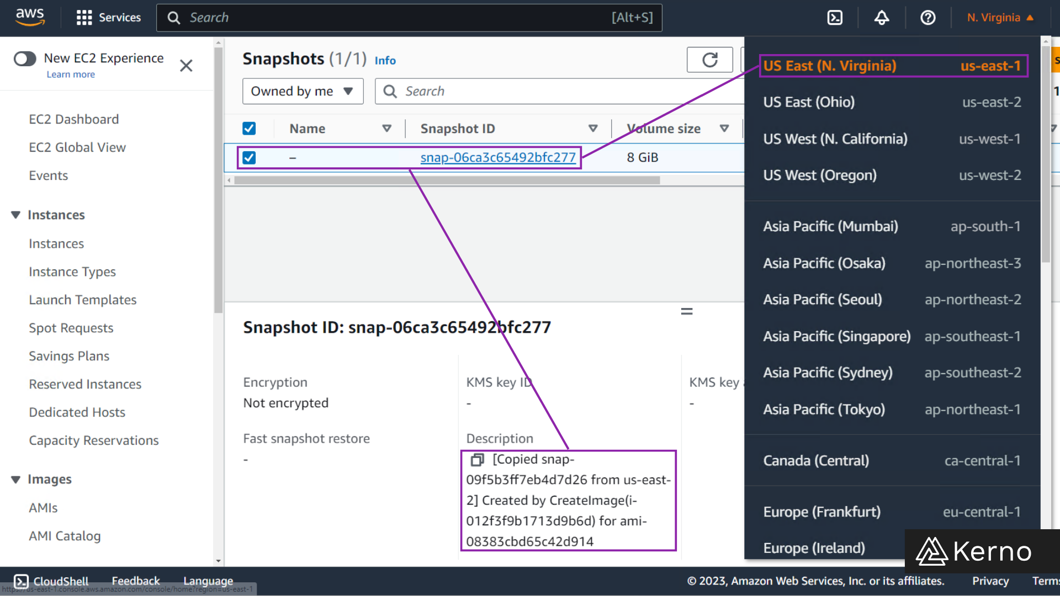Screen dimensions: 1060x596
Task: Open the Feedback link in footer
Action: [135, 581]
